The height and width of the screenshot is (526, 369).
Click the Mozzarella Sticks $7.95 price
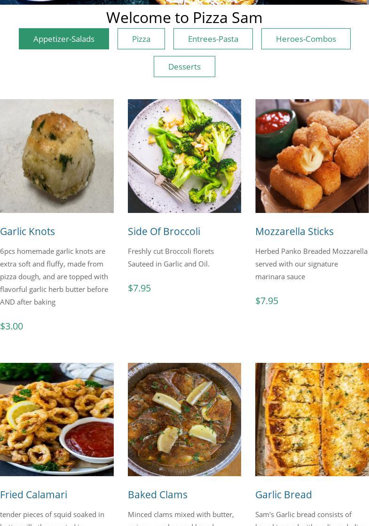pos(267,301)
